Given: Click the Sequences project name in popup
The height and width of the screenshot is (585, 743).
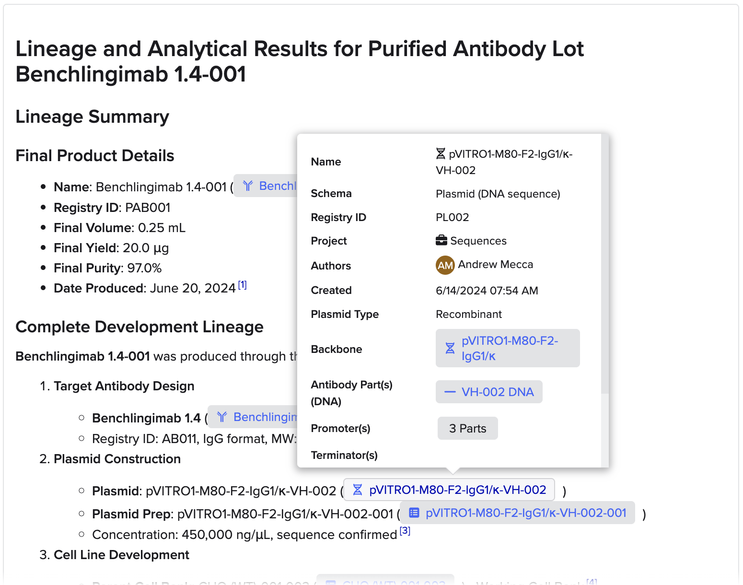Looking at the screenshot, I should tap(478, 241).
